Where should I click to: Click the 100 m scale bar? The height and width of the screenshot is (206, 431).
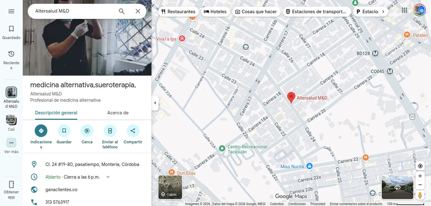pos(405,204)
